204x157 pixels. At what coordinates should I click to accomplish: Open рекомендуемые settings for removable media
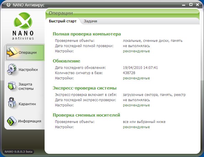pos(136,127)
